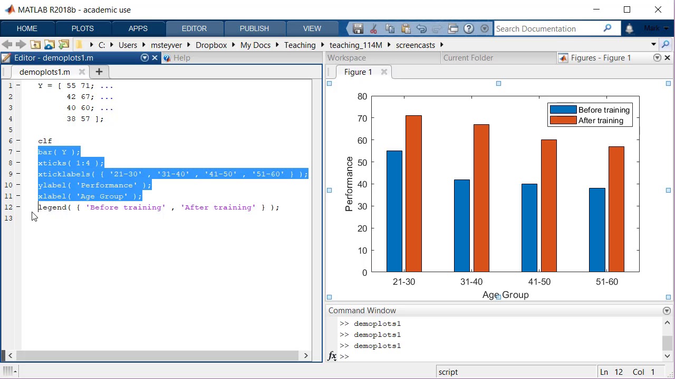The width and height of the screenshot is (675, 379).
Task: Switch to the PLOTS ribbon tab
Action: click(x=83, y=28)
